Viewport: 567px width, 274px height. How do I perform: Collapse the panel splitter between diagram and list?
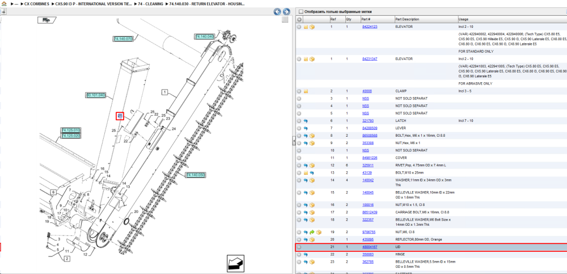click(x=294, y=141)
